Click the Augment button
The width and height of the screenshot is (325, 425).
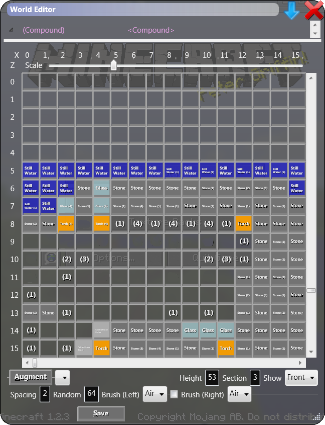tap(31, 377)
